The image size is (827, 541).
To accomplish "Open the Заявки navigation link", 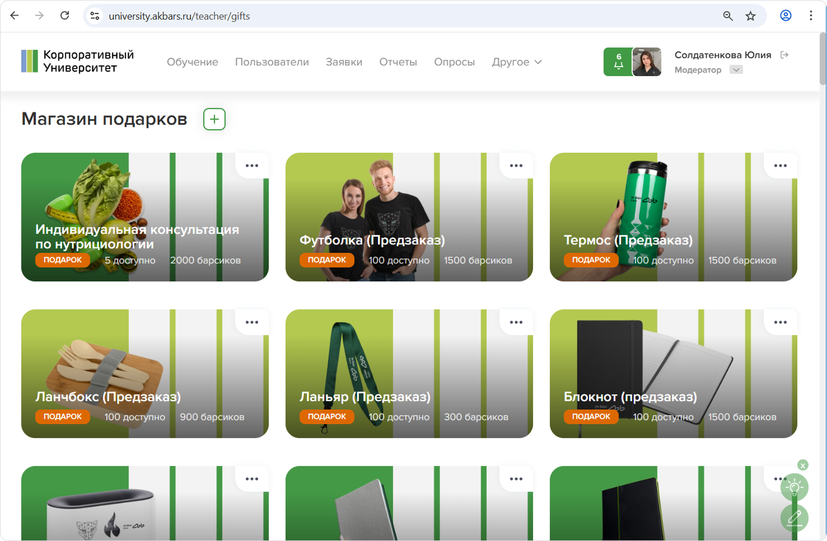I will (x=344, y=62).
